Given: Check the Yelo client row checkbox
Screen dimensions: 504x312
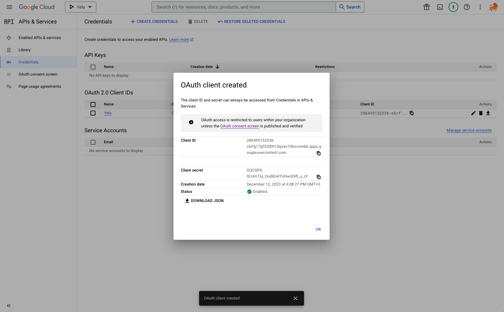Looking at the screenshot, I should [x=93, y=113].
